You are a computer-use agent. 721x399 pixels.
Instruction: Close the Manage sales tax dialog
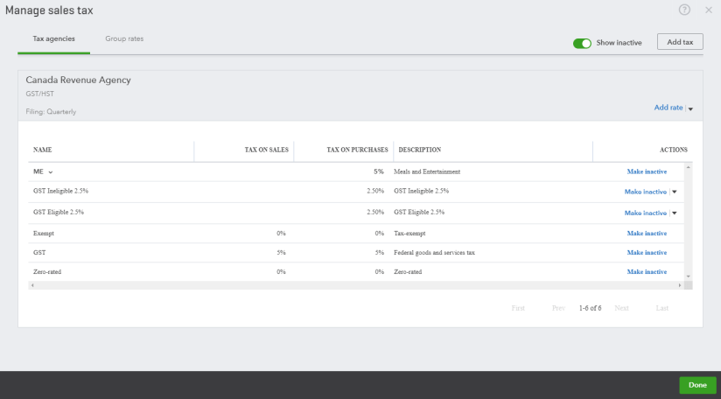tap(709, 10)
